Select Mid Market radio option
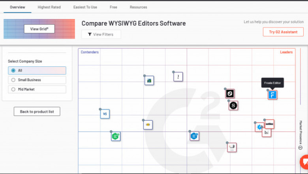This screenshot has height=174, width=308. pyautogui.click(x=37, y=89)
